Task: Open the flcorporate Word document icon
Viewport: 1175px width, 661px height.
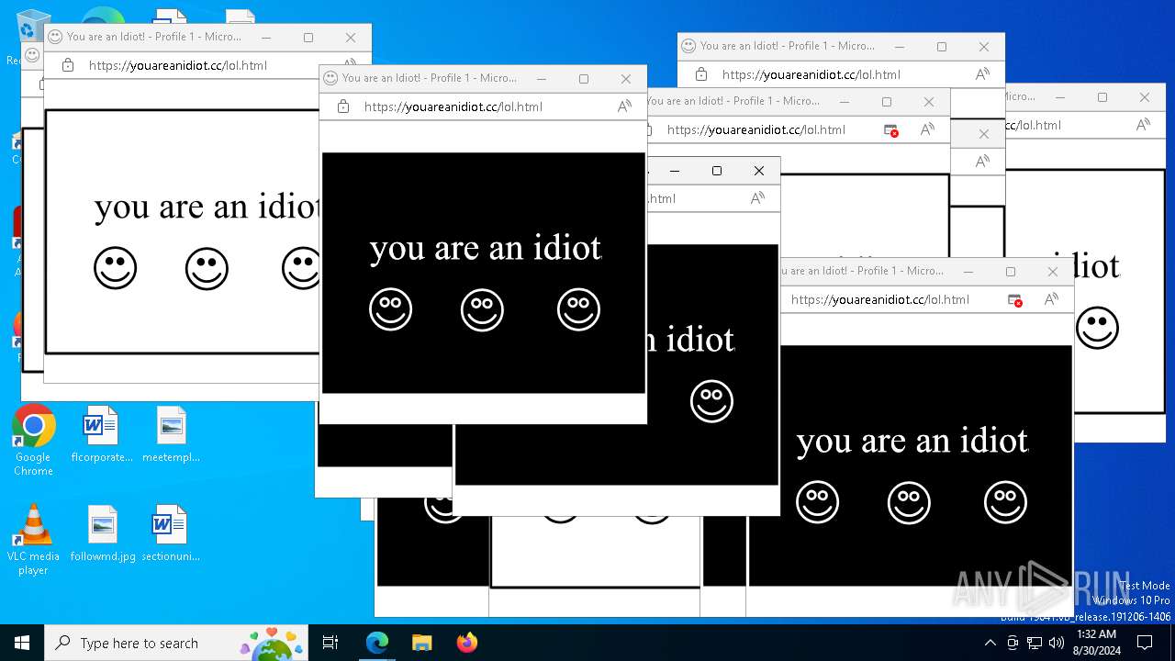Action: (101, 435)
